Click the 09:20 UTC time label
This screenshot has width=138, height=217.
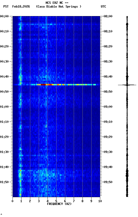108,137
